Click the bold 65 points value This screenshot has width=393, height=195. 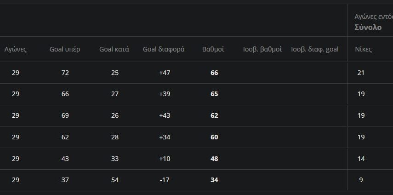(214, 94)
